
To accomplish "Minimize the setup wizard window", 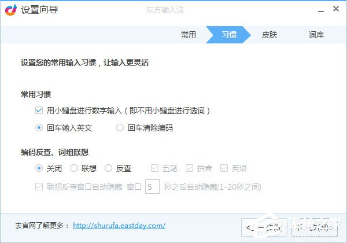I will tap(321, 10).
